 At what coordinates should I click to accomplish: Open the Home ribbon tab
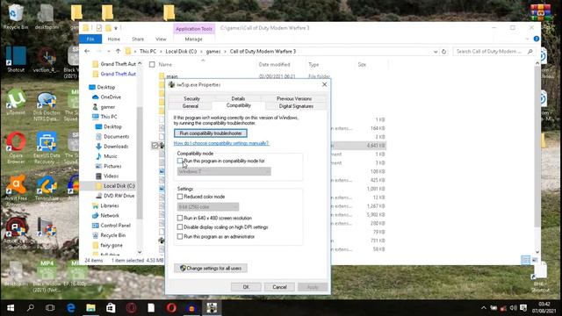point(113,39)
